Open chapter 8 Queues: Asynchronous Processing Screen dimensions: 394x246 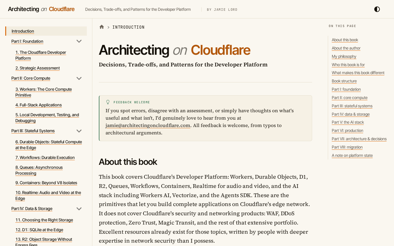click(39, 170)
